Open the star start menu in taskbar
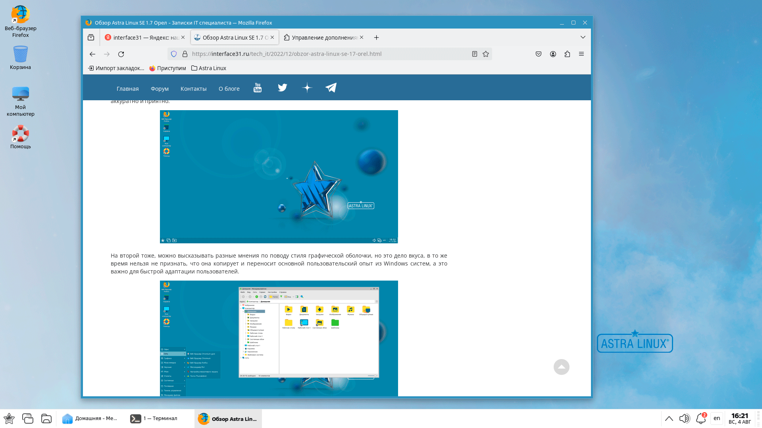This screenshot has width=762, height=428. (9, 418)
